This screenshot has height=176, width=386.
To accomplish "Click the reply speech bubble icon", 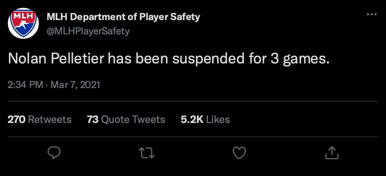I will (x=54, y=153).
